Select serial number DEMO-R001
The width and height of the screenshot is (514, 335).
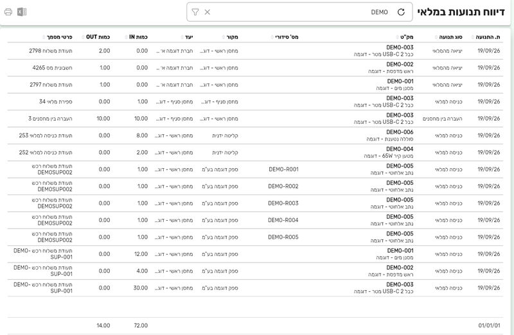click(283, 169)
